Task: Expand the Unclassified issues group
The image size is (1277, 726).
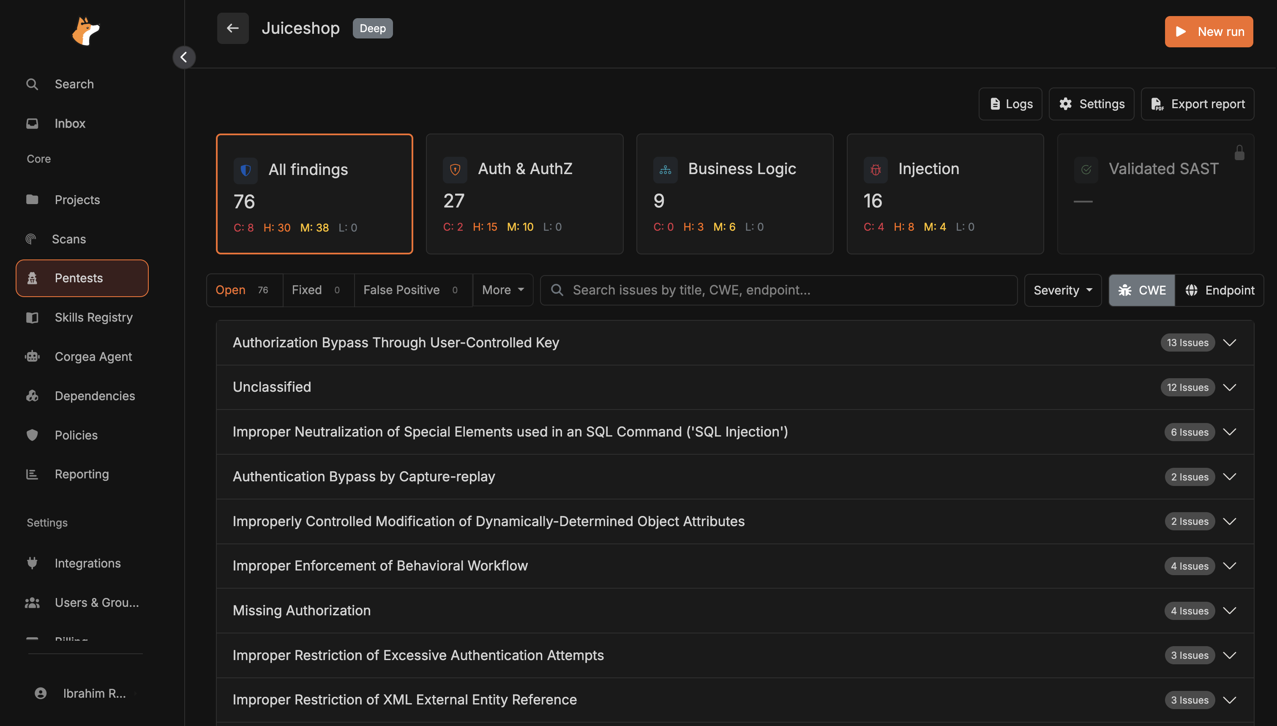Action: coord(1230,388)
